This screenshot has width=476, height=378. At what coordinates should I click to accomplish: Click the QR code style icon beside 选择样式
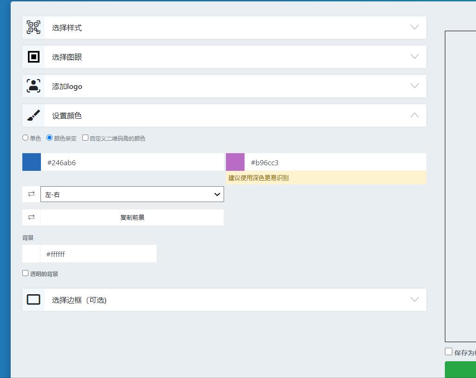tap(33, 27)
